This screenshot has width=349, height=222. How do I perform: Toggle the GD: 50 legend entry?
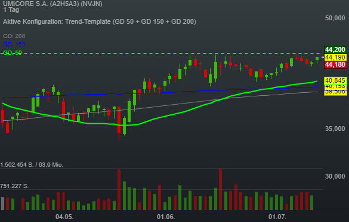[x=13, y=52]
